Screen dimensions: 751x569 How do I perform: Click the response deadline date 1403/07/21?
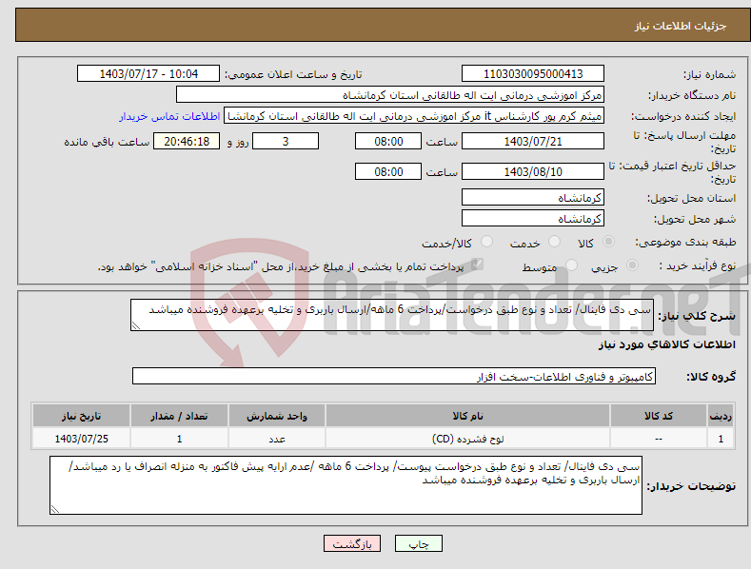coord(533,141)
